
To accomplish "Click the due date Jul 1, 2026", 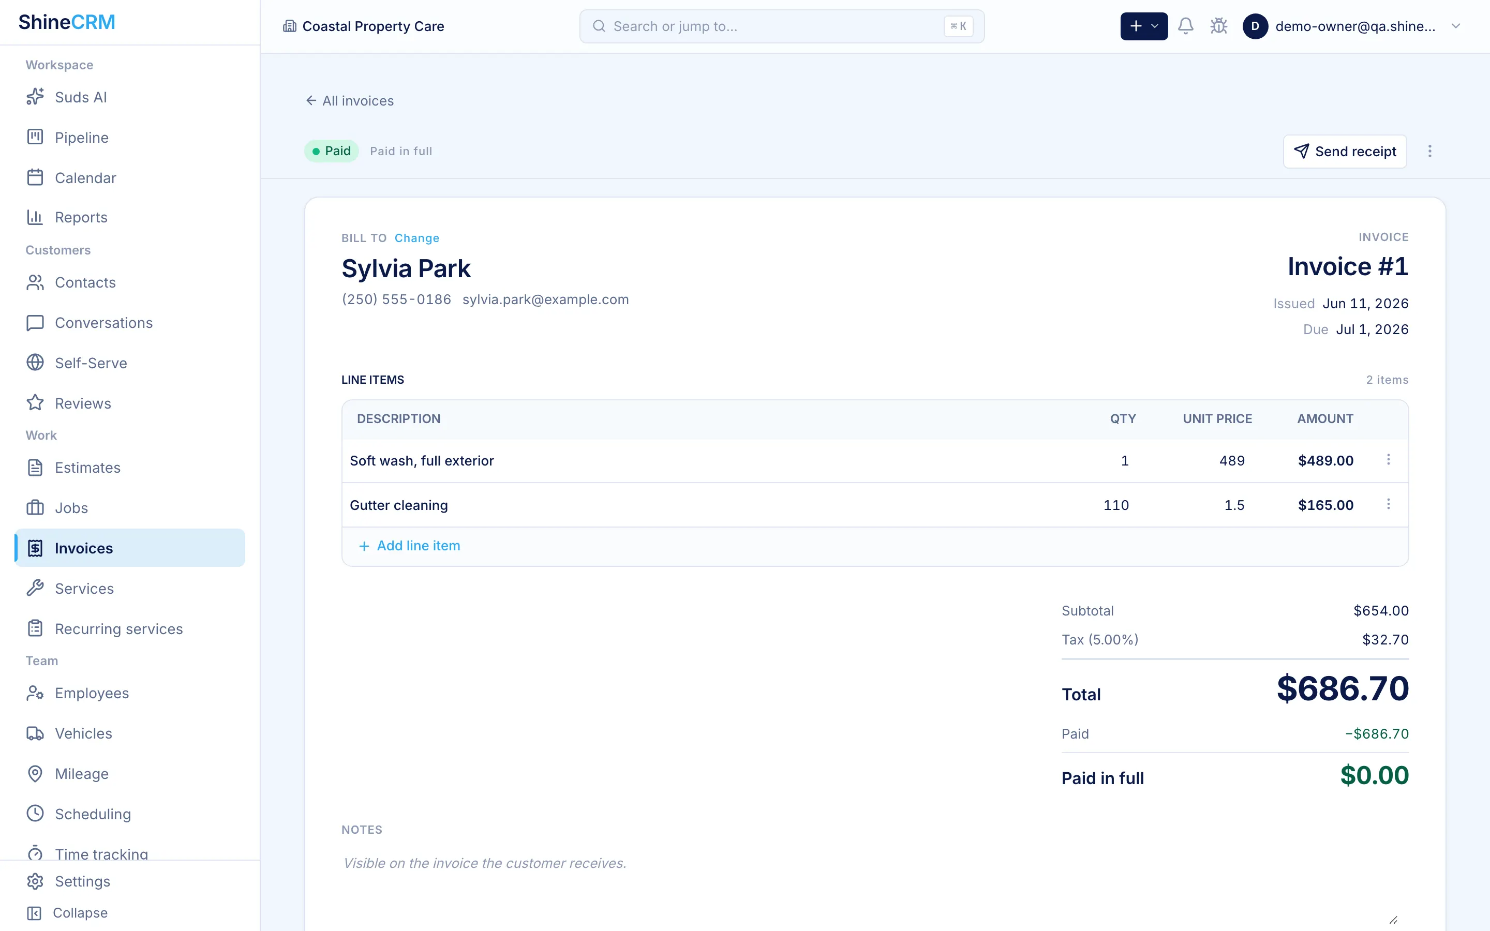I will (x=1372, y=329).
